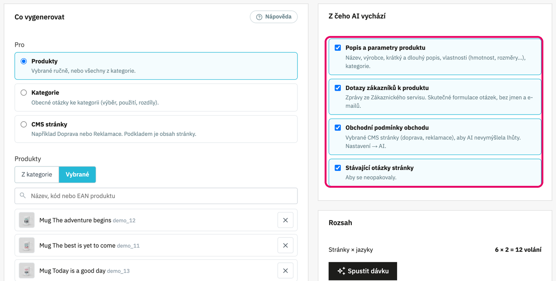Click the Z čeho AI vychází heading

(357, 16)
